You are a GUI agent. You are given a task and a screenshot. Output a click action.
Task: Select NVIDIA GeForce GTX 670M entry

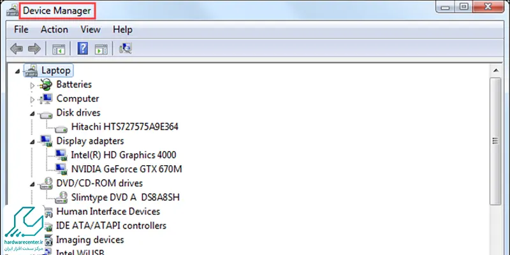tap(126, 169)
